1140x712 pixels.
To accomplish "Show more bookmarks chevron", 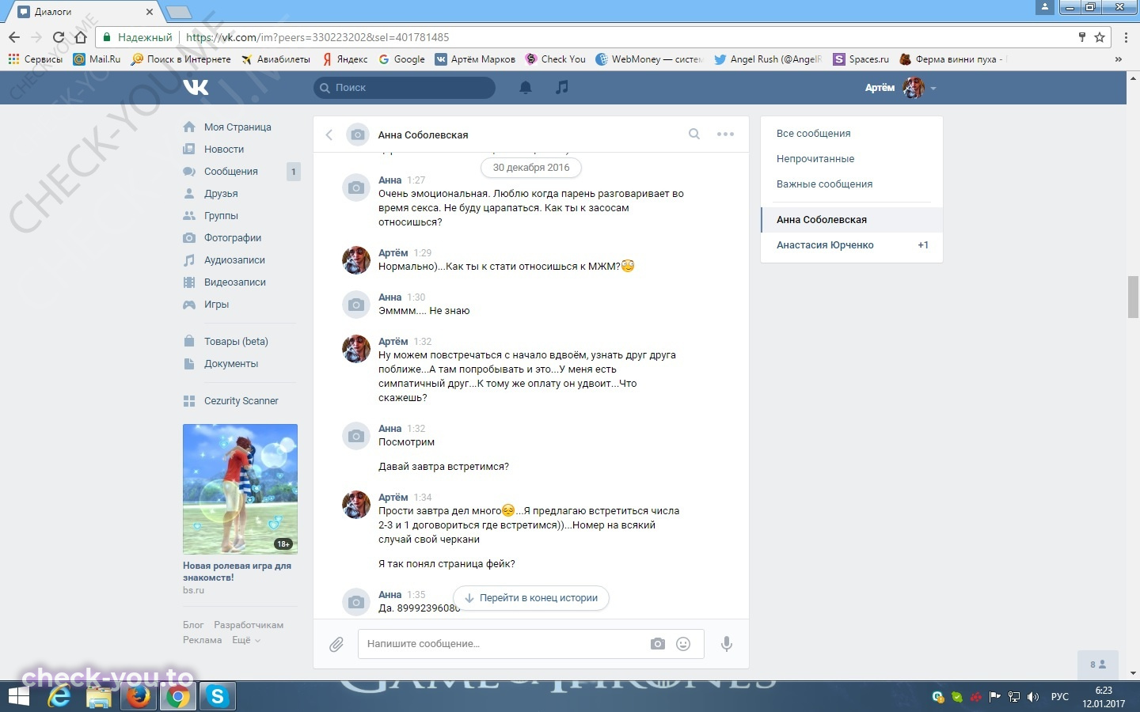I will point(1118,59).
